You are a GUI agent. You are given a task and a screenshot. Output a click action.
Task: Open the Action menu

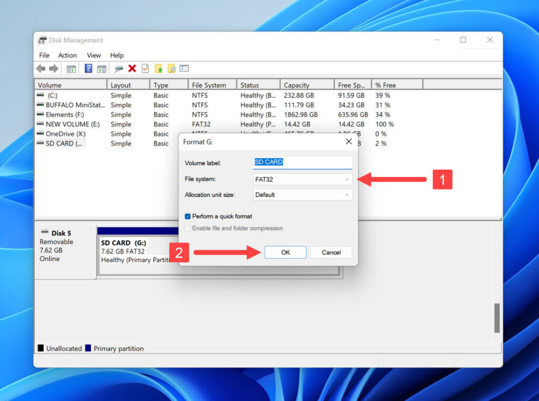click(x=67, y=55)
